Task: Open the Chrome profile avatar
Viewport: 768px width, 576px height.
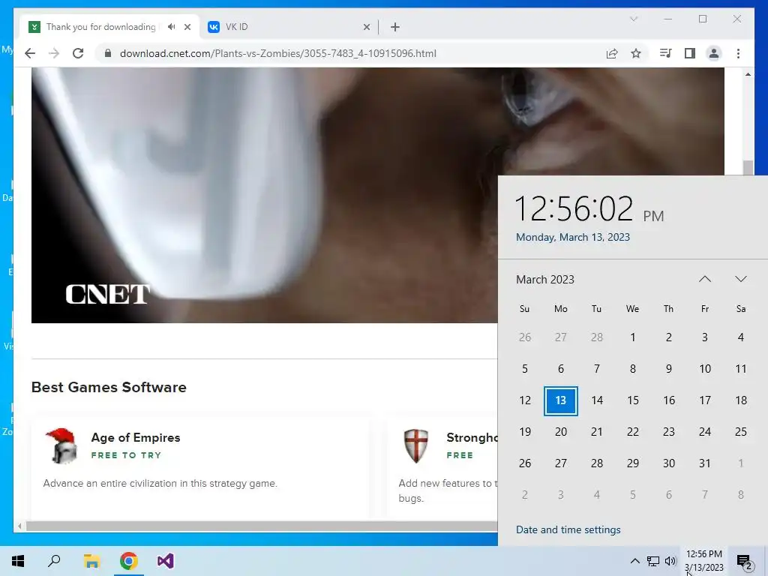Action: click(714, 53)
